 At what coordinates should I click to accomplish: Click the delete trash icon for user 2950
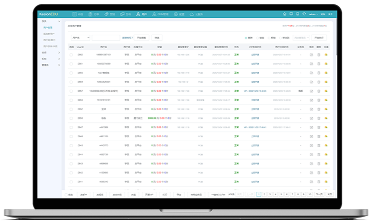(x=319, y=118)
